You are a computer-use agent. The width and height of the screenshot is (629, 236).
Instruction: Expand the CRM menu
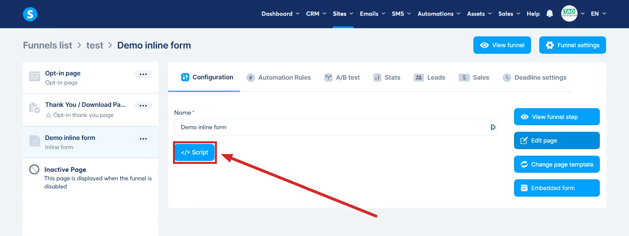tap(316, 14)
